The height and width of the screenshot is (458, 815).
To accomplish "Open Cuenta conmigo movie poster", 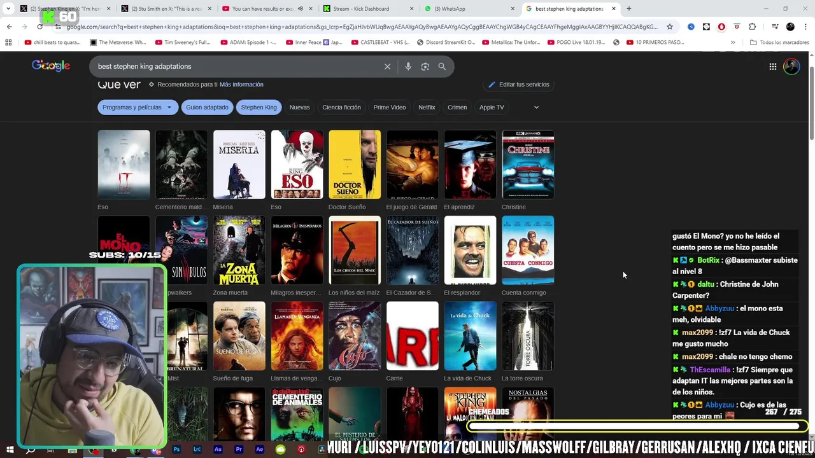I will coord(528,251).
